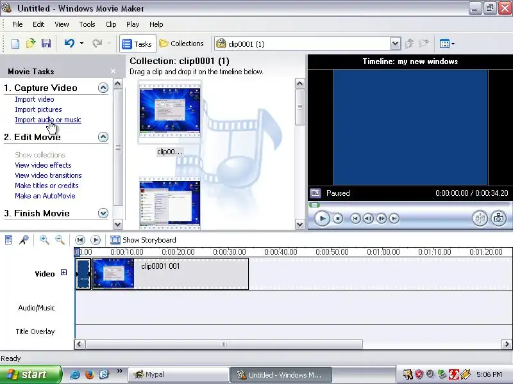513x384 pixels.
Task: Open the Help menu
Action: pos(156,24)
